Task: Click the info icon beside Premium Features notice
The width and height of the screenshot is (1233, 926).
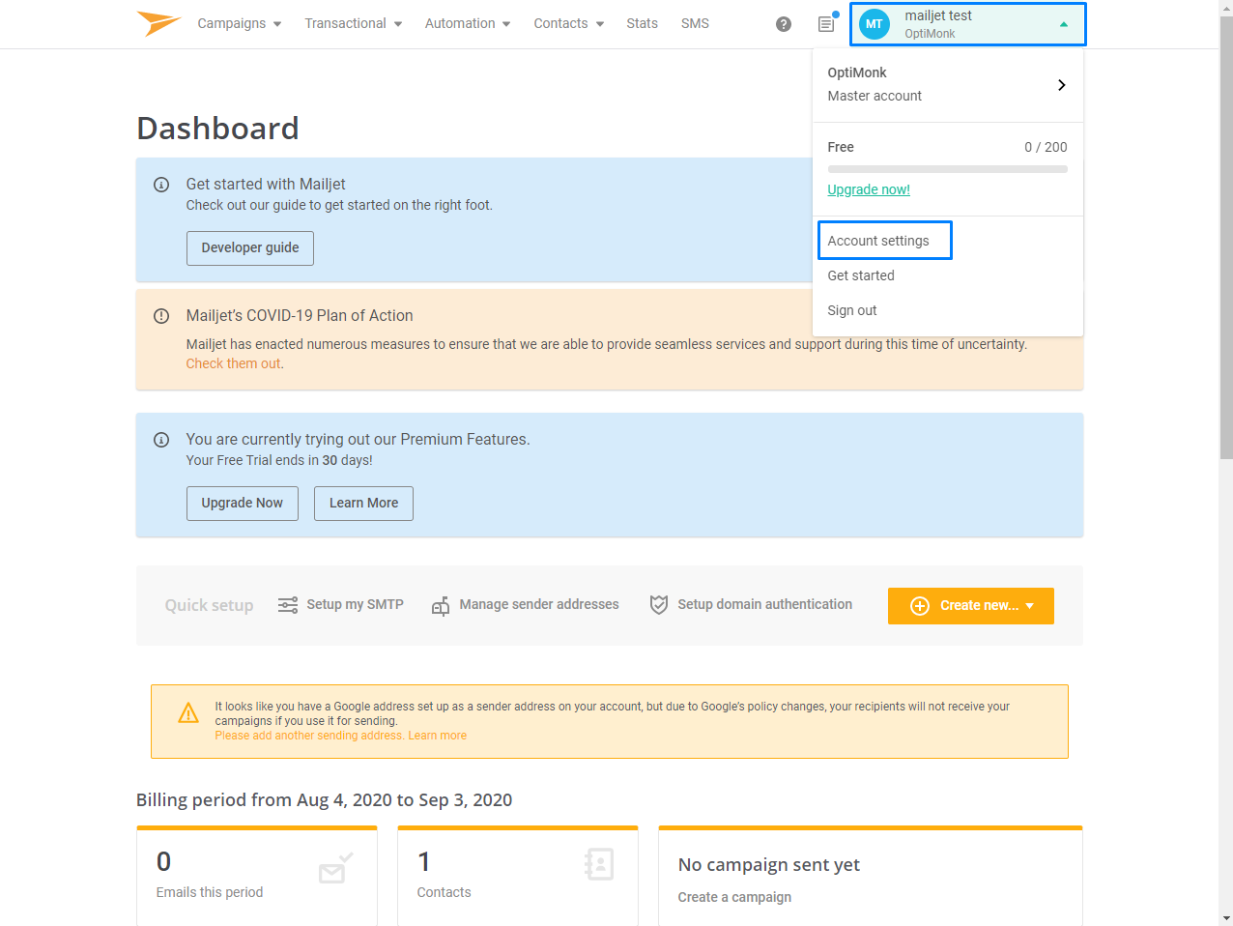Action: [161, 440]
